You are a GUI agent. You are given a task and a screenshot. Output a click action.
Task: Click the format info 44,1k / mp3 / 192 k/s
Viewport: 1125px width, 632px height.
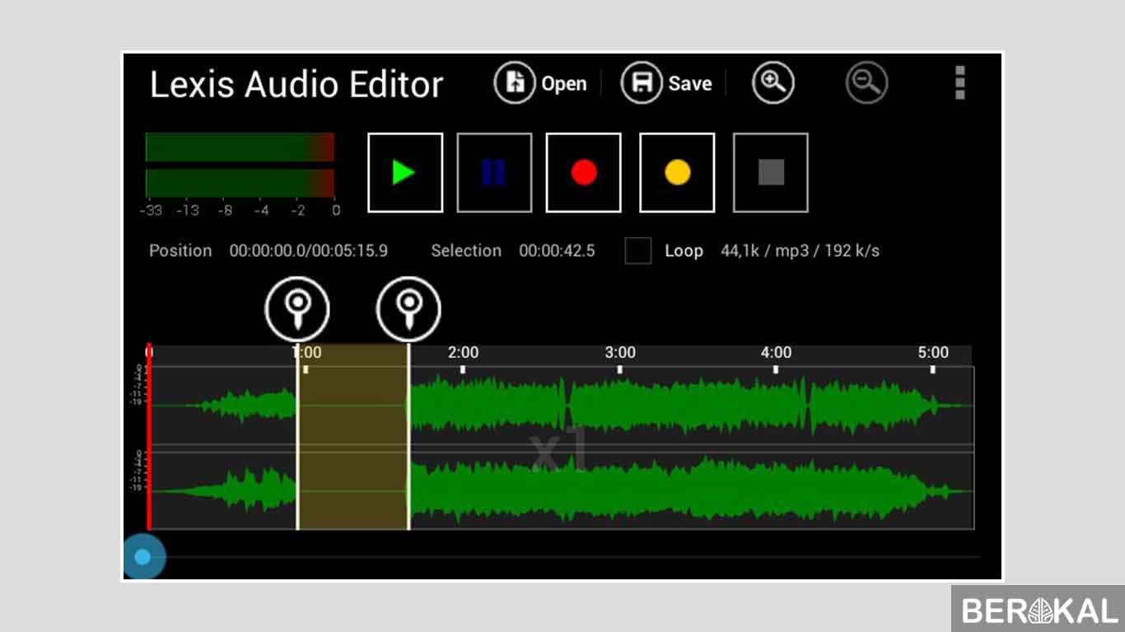click(x=800, y=250)
